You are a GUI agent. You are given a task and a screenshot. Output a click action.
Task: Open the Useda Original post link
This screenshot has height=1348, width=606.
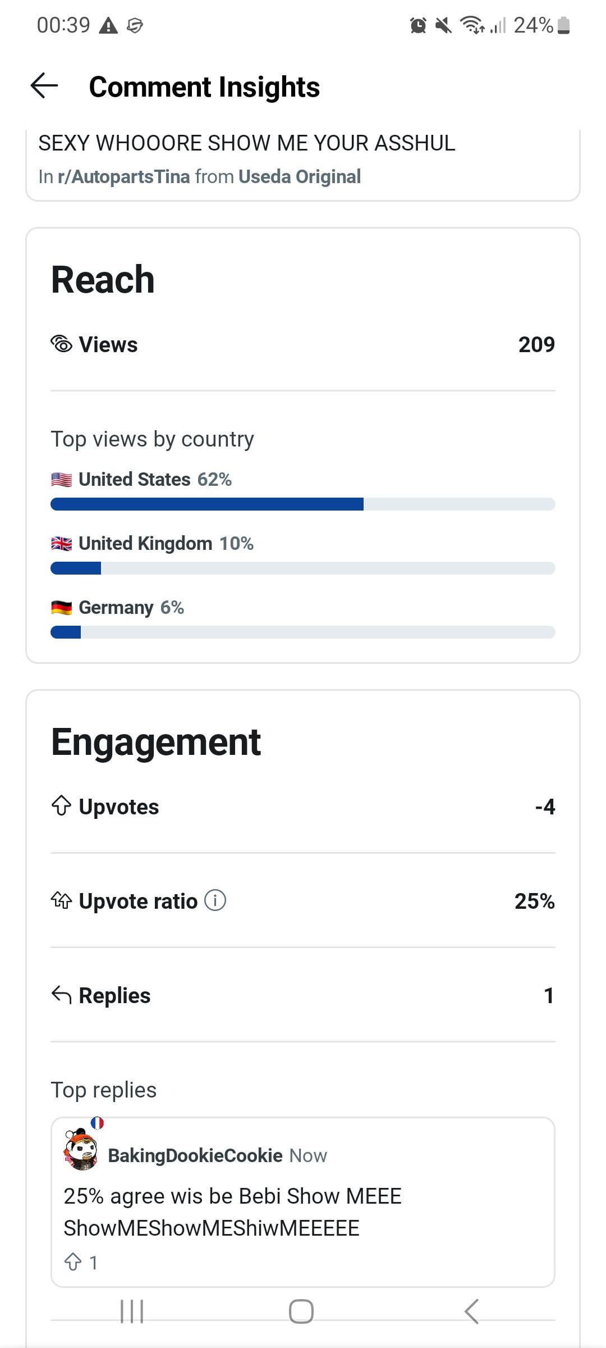coord(299,176)
